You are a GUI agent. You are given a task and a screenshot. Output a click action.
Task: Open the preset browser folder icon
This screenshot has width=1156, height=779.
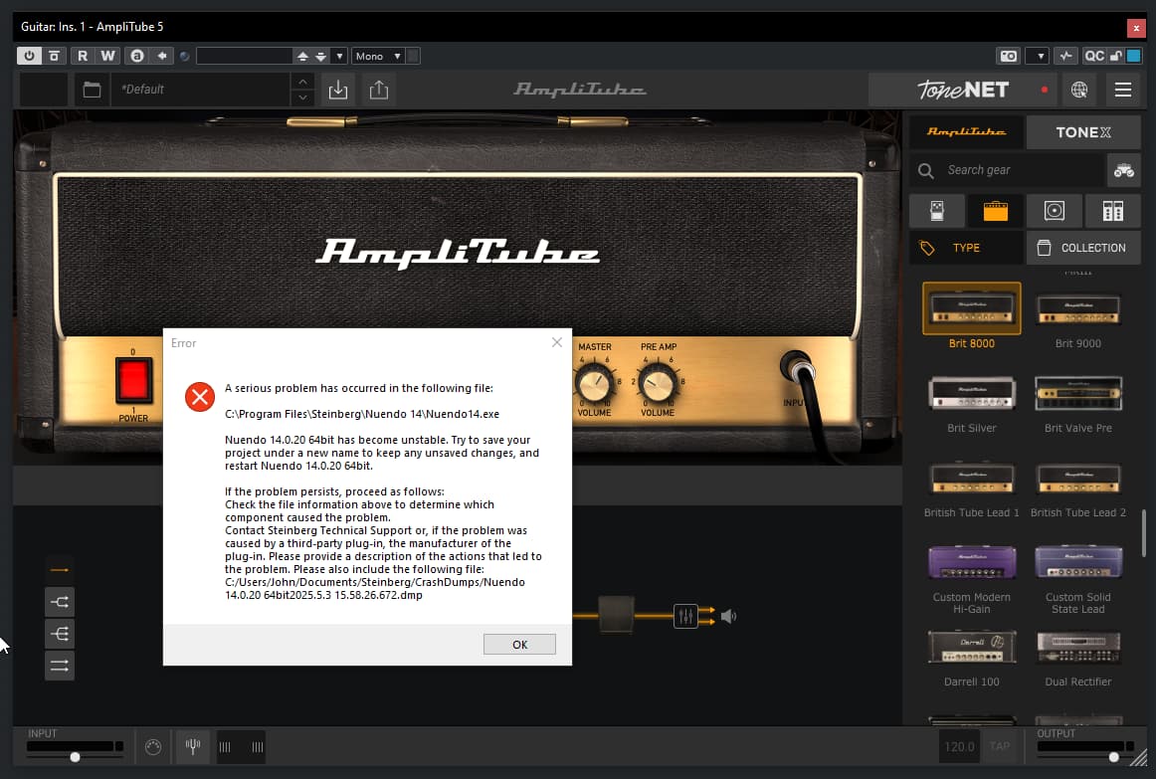tap(92, 90)
